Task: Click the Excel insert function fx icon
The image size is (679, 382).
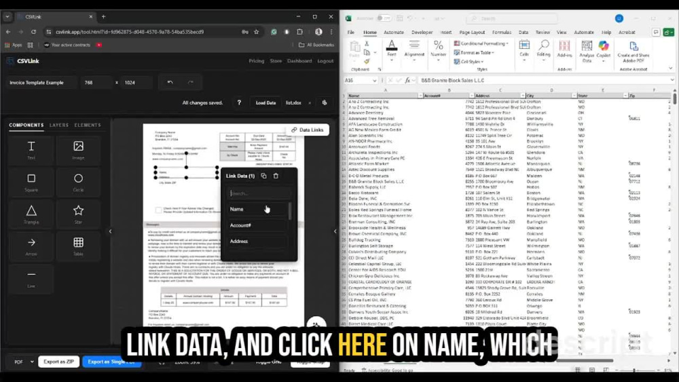Action: 407,80
